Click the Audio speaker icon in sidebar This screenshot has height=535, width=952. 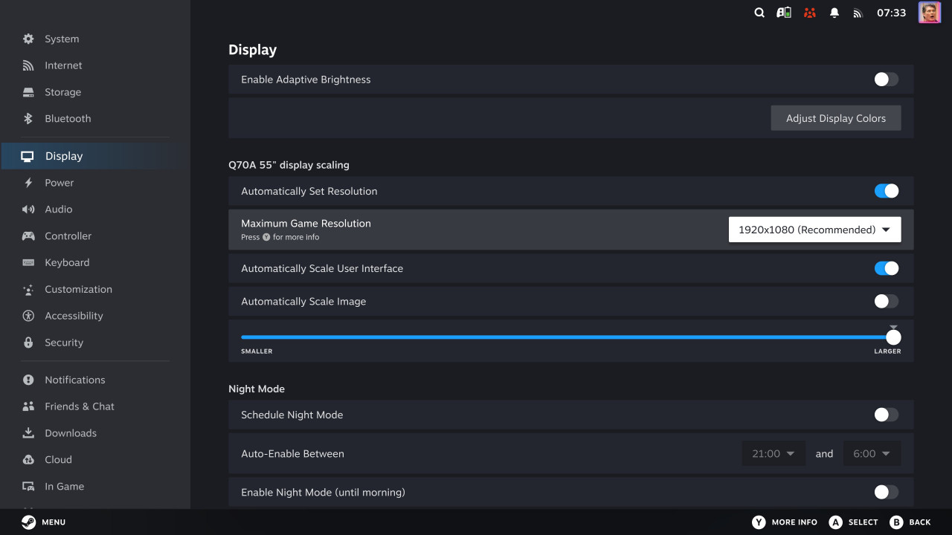[x=28, y=210]
